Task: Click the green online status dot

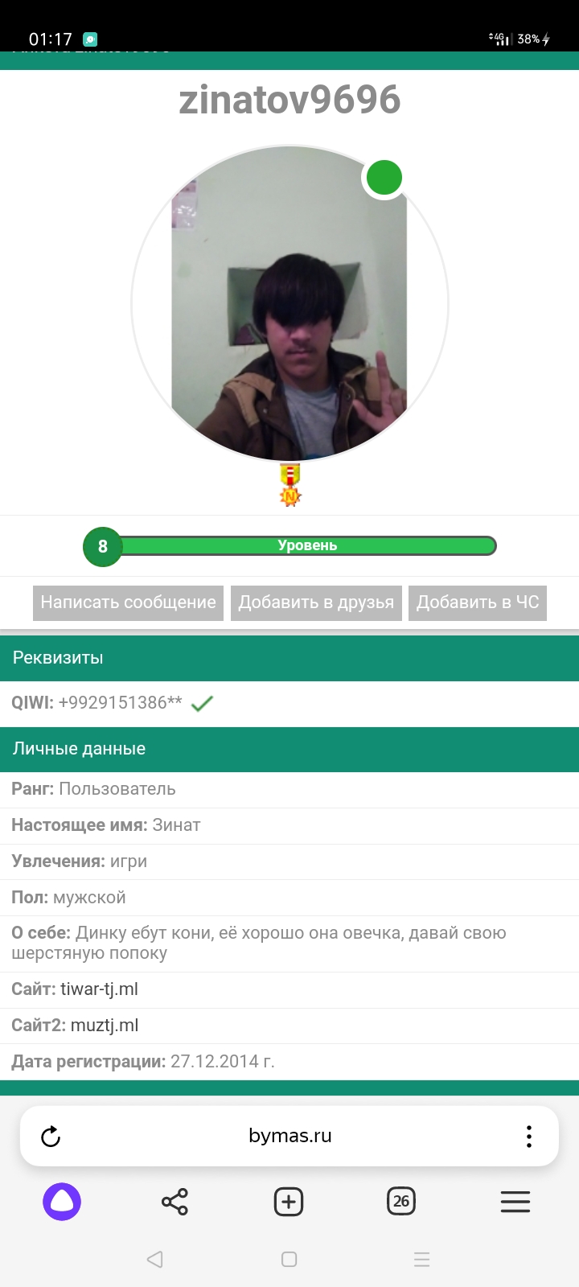Action: (x=384, y=178)
